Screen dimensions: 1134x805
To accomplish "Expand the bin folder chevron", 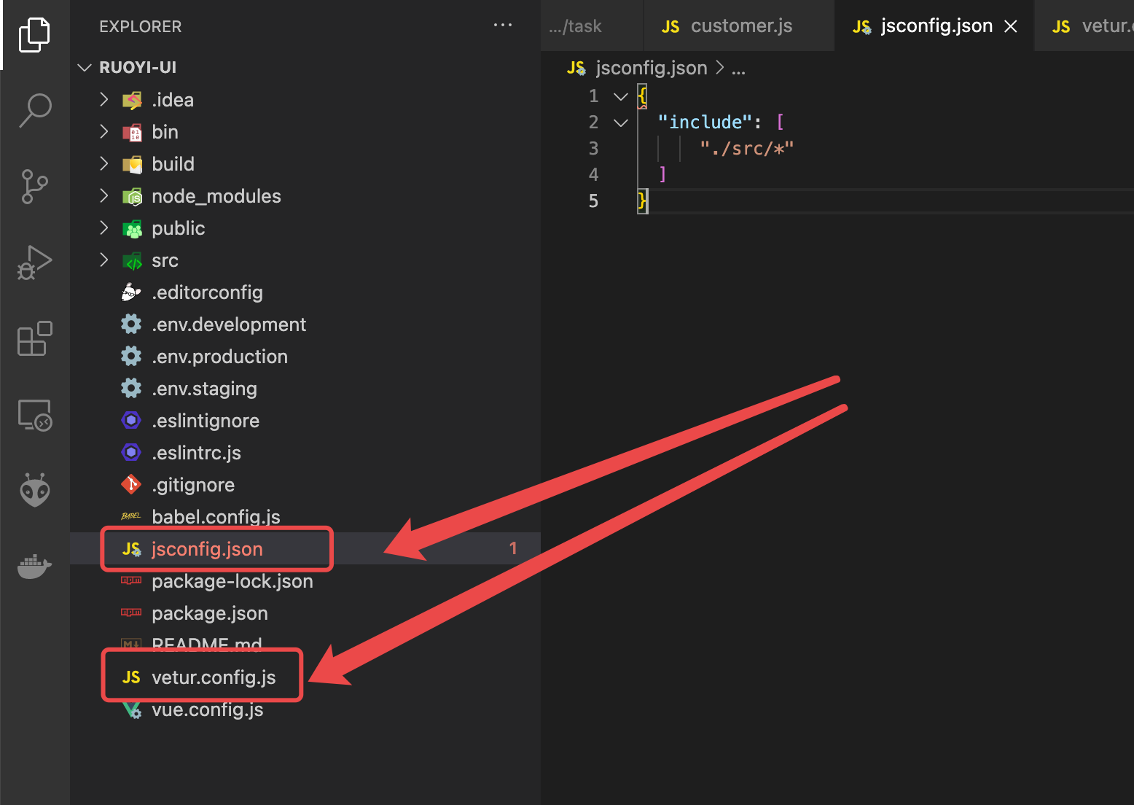I will tap(103, 132).
